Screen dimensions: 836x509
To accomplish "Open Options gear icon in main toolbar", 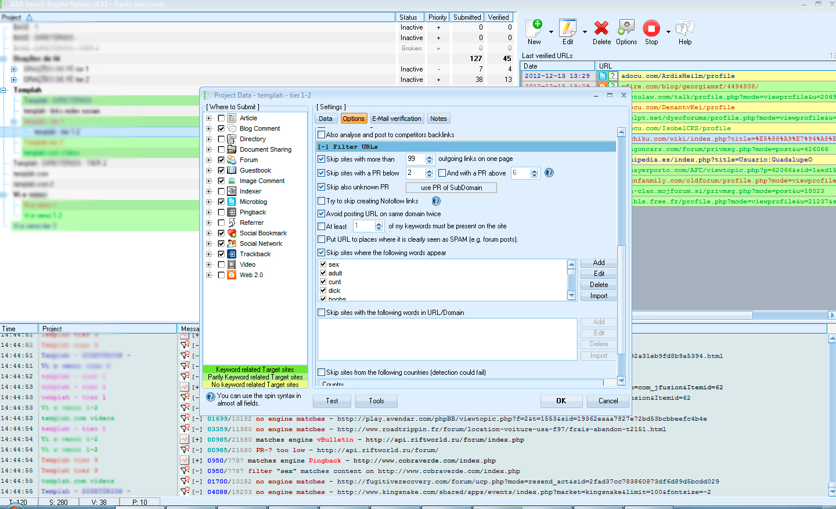I will [626, 28].
